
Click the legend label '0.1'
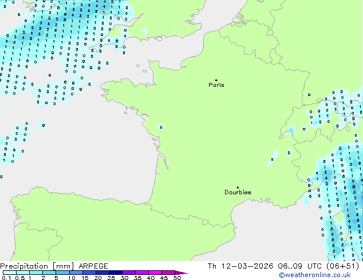tap(6, 278)
